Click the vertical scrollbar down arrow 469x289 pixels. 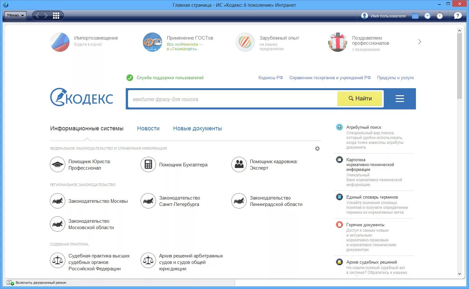click(x=459, y=274)
